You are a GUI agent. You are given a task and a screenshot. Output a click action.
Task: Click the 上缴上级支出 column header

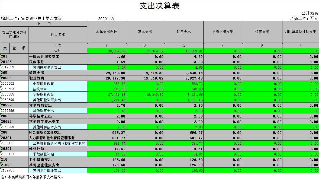(223, 32)
